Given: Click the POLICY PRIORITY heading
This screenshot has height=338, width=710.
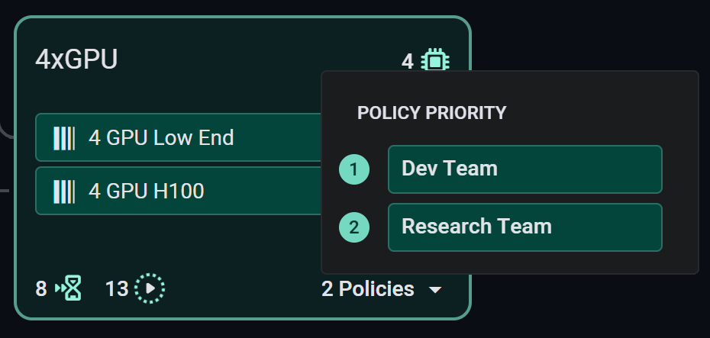Looking at the screenshot, I should point(431,113).
